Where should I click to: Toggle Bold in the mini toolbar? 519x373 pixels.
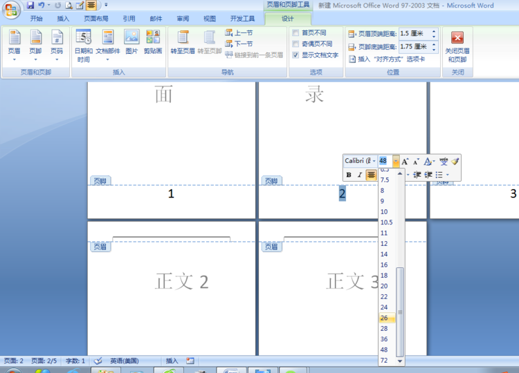pyautogui.click(x=349, y=175)
